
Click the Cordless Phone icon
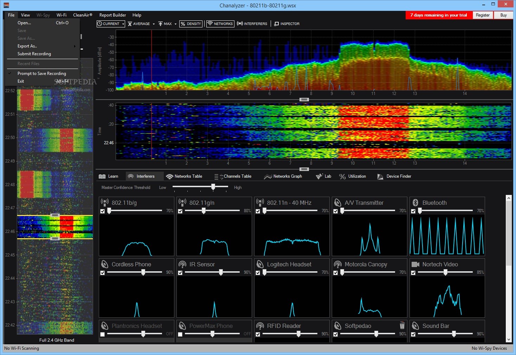coord(104,264)
